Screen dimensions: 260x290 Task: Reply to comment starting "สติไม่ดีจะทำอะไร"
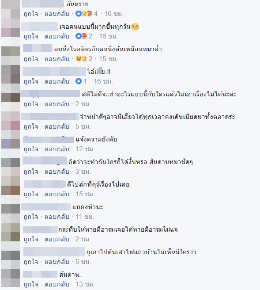[x=57, y=104]
